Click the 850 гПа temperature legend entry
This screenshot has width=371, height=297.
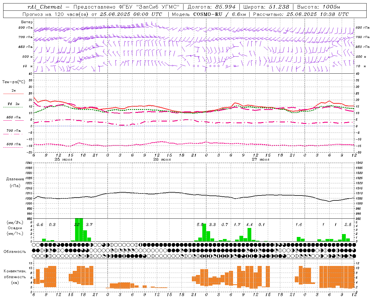tap(14, 117)
